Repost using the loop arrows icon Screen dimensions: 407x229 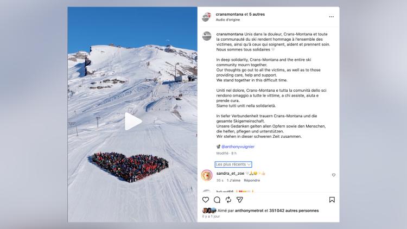tap(228, 200)
